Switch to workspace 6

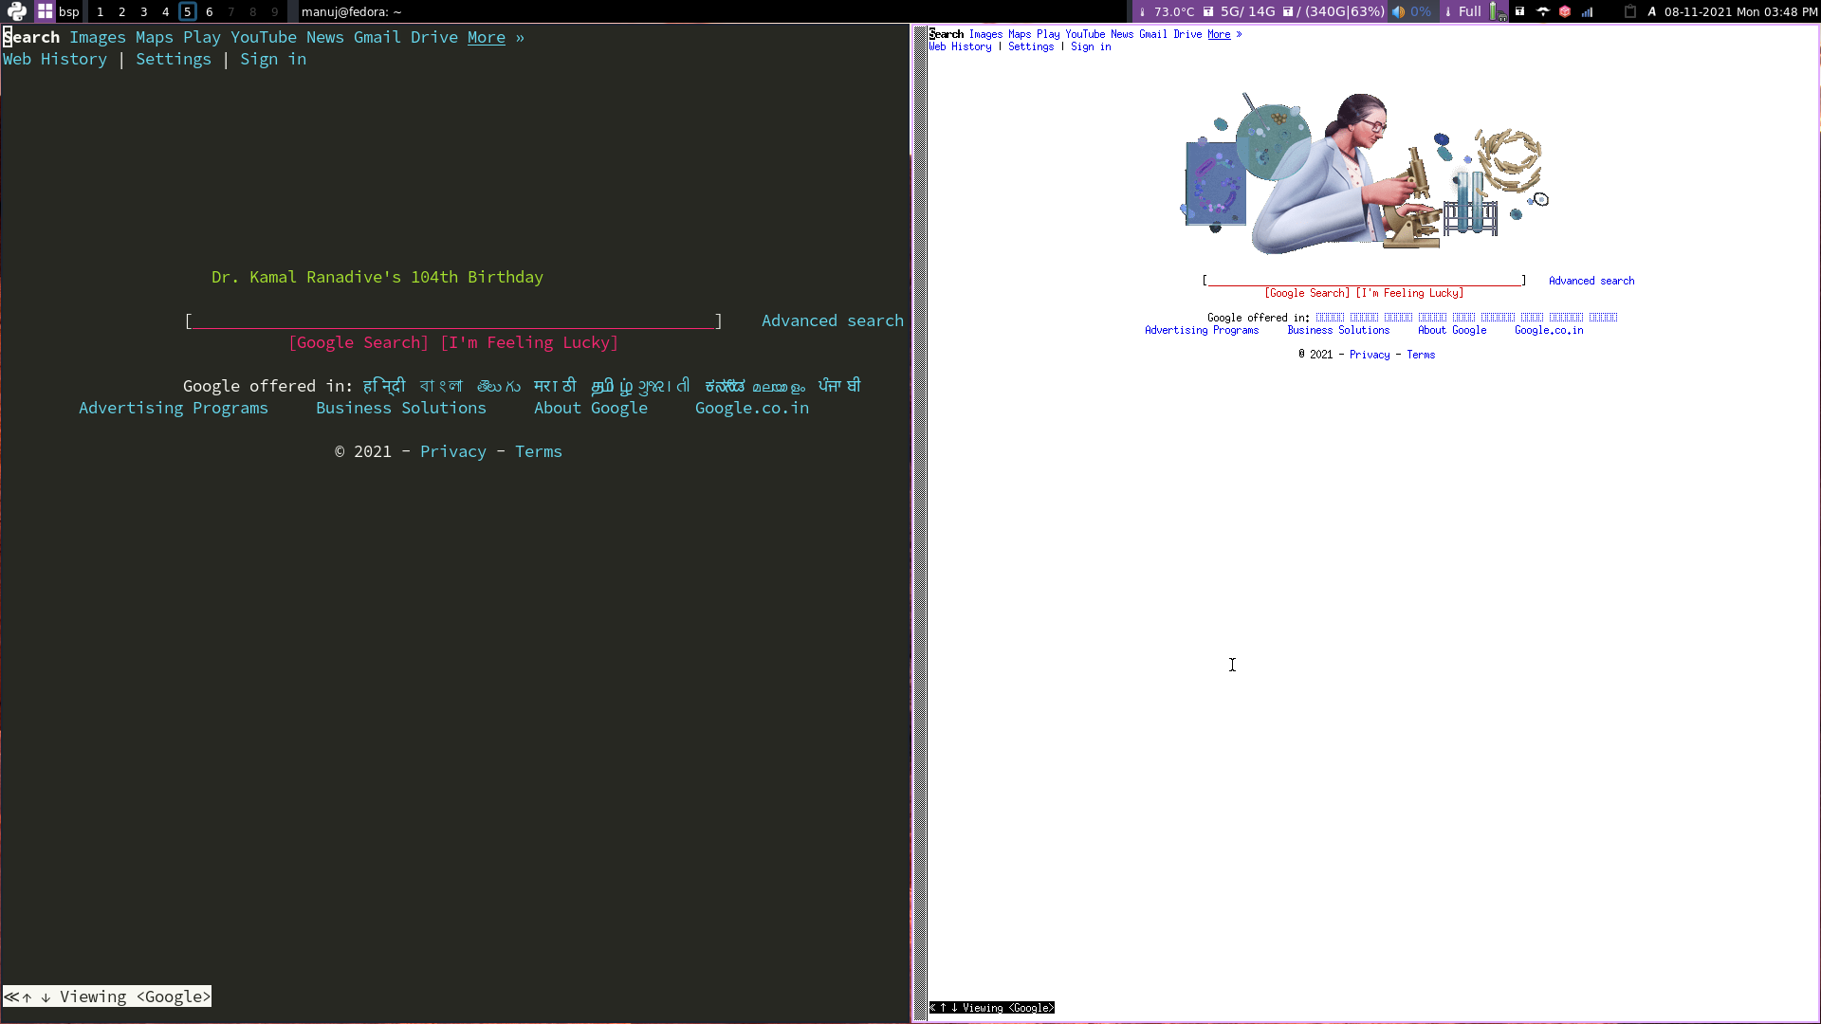[x=210, y=11]
